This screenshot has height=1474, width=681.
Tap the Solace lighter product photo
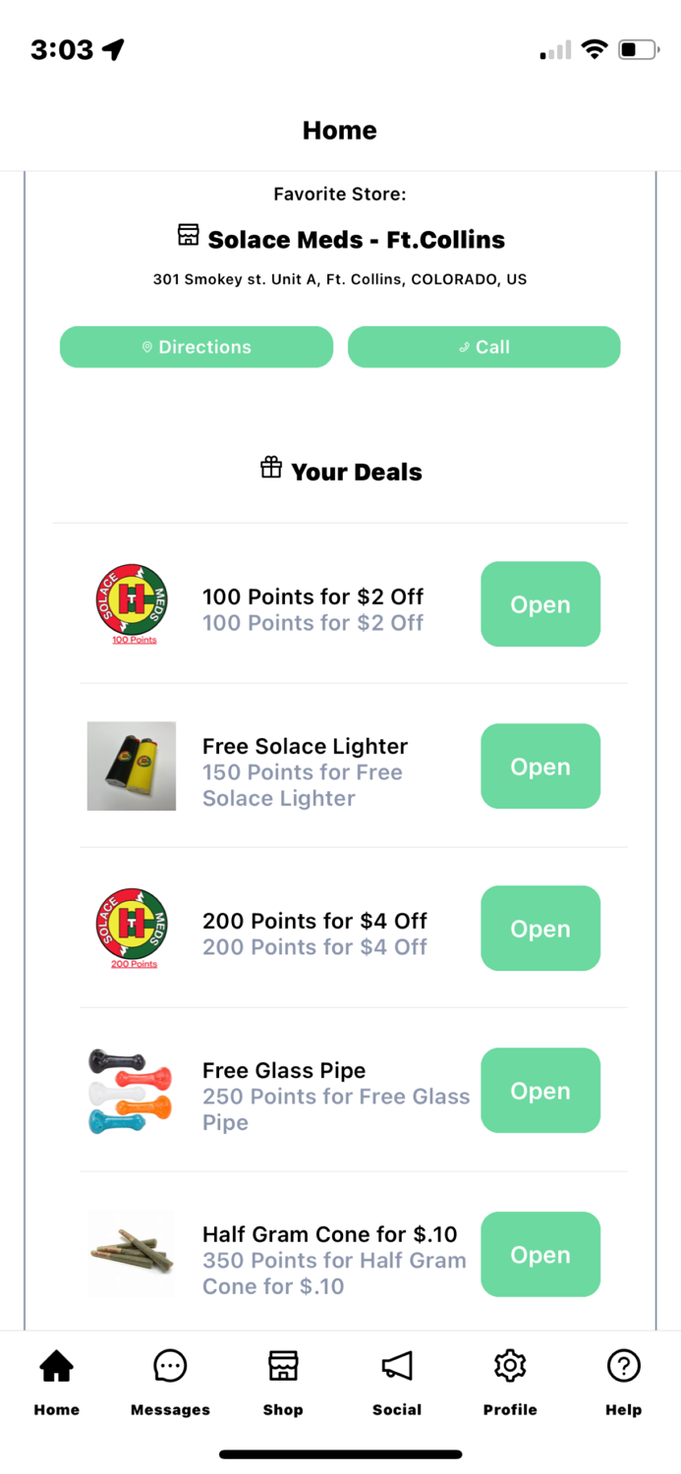click(131, 765)
